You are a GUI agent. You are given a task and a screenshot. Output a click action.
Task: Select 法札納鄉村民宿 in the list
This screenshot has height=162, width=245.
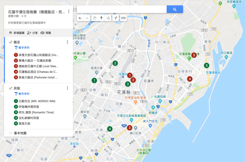27,118
